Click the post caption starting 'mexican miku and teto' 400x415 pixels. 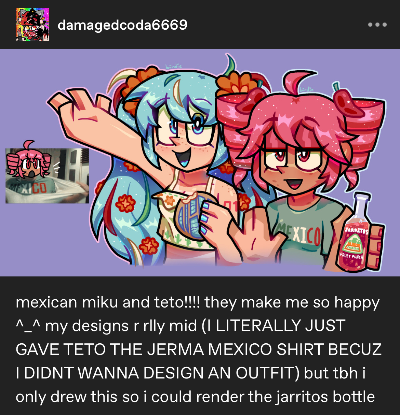(198, 349)
